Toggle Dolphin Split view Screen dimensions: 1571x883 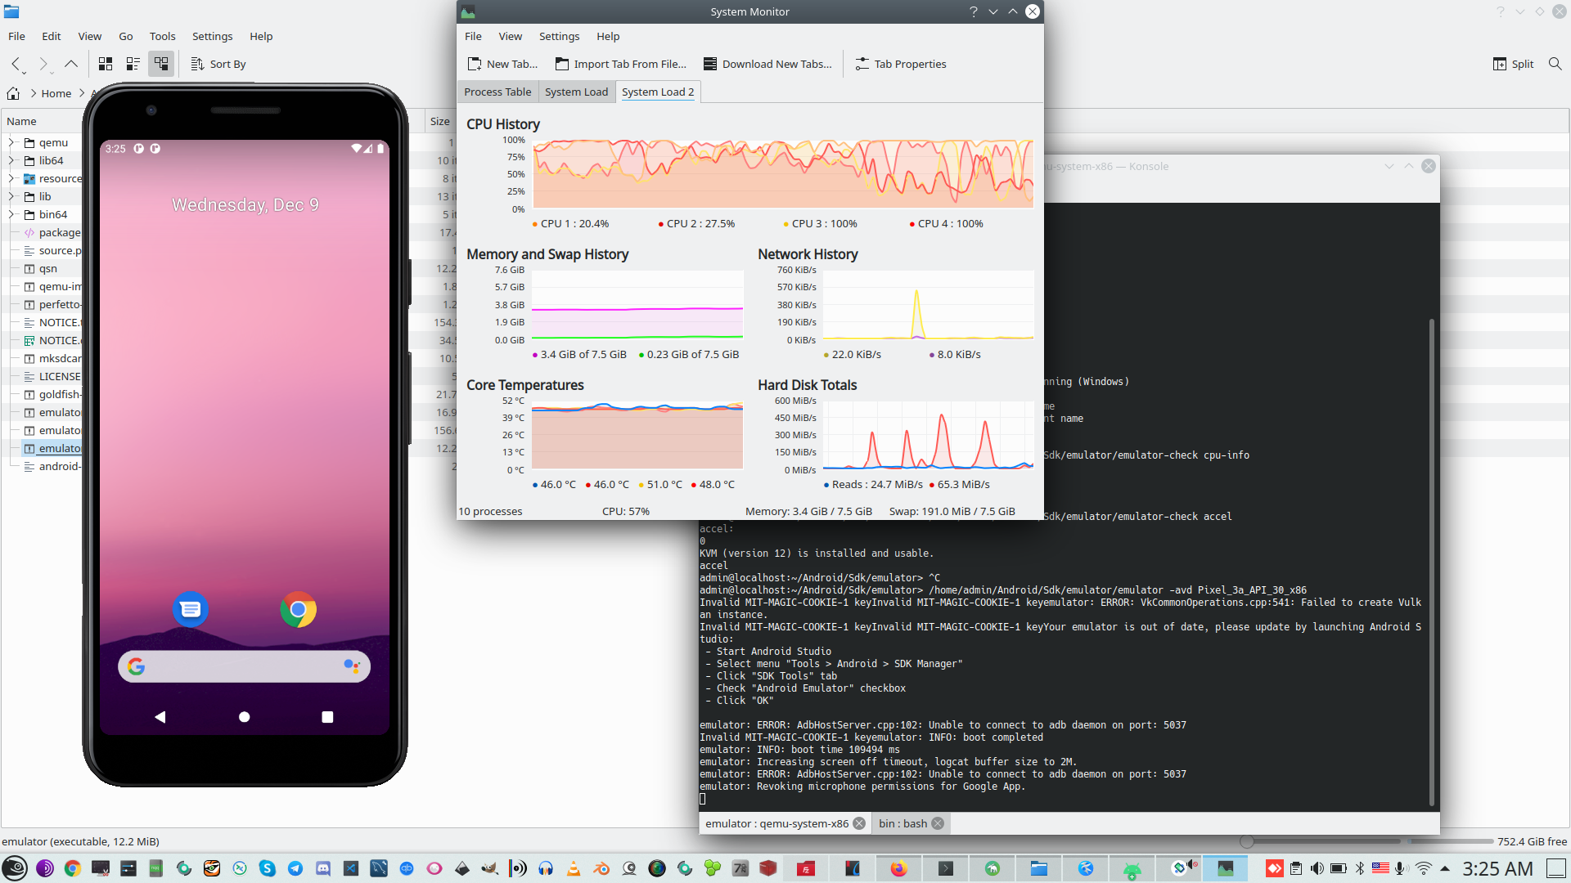1513,64
